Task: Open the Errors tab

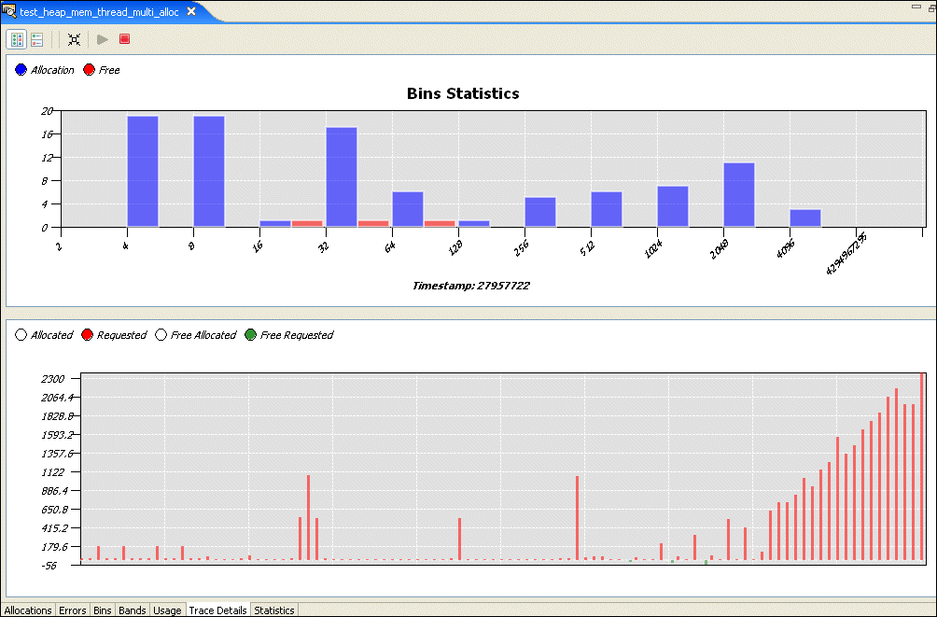Action: 73,610
